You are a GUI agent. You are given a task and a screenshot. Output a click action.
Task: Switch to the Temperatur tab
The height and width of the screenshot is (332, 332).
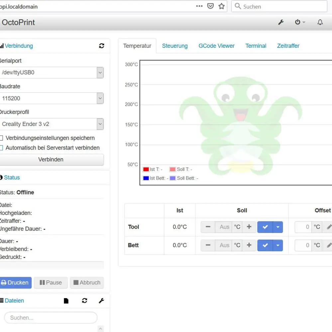click(x=137, y=46)
